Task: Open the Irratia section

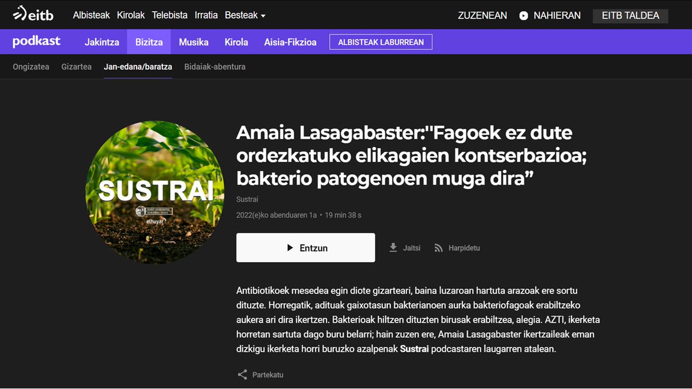Action: point(206,16)
